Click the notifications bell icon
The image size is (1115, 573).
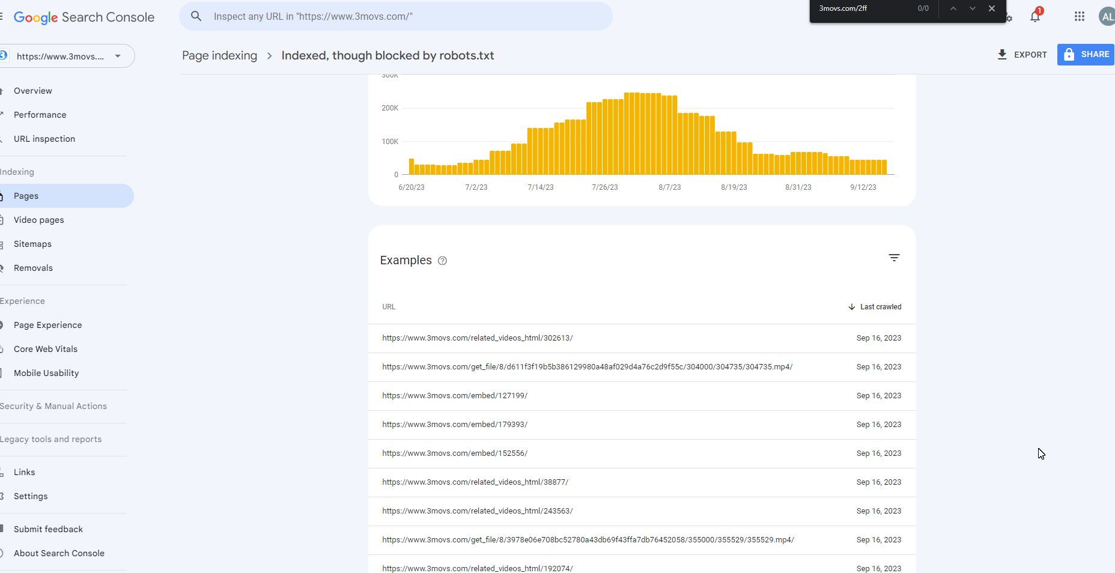(x=1034, y=17)
